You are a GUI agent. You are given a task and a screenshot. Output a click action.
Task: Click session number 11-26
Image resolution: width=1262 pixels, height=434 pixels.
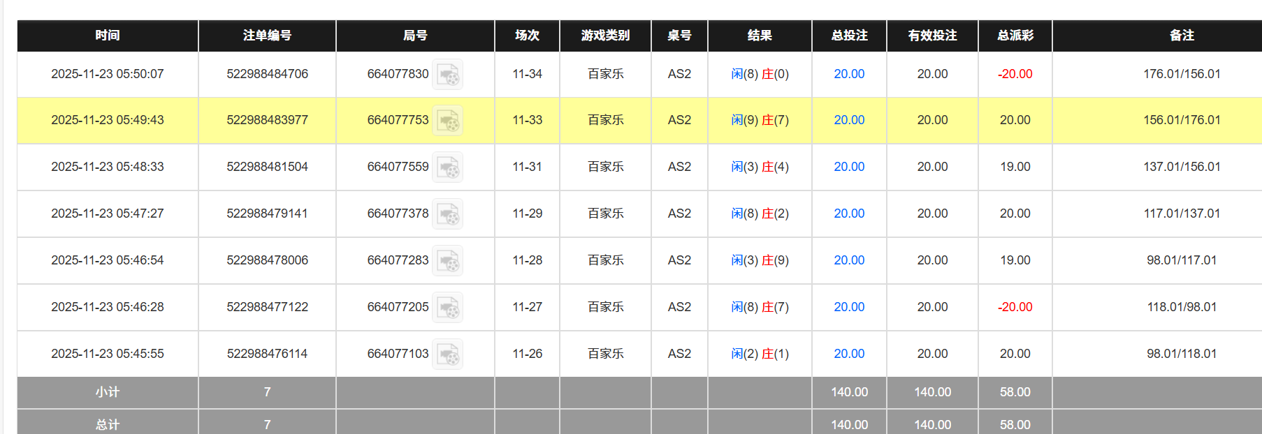[527, 354]
